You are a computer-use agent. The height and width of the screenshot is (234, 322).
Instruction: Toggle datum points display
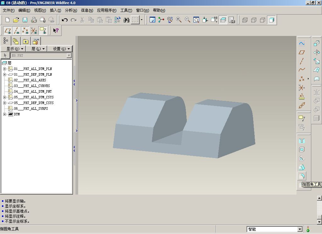pyautogui.click(x=25, y=31)
